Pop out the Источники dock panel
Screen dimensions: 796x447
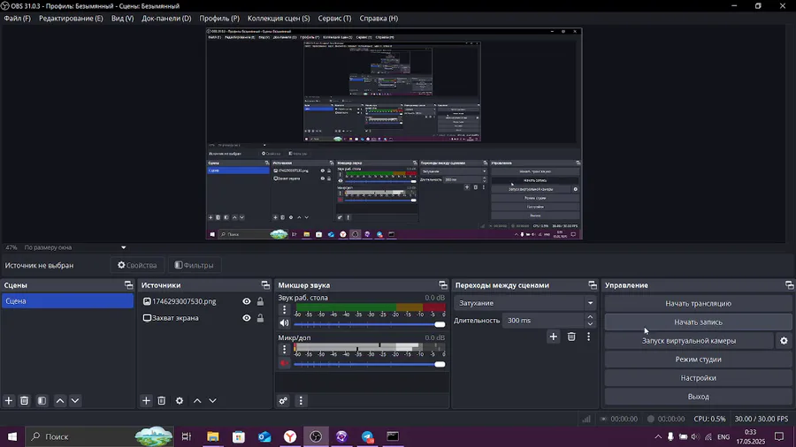coord(265,285)
